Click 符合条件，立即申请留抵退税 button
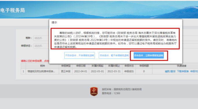Image resolution: width=198 pixels, height=109 pixels. click(148, 56)
